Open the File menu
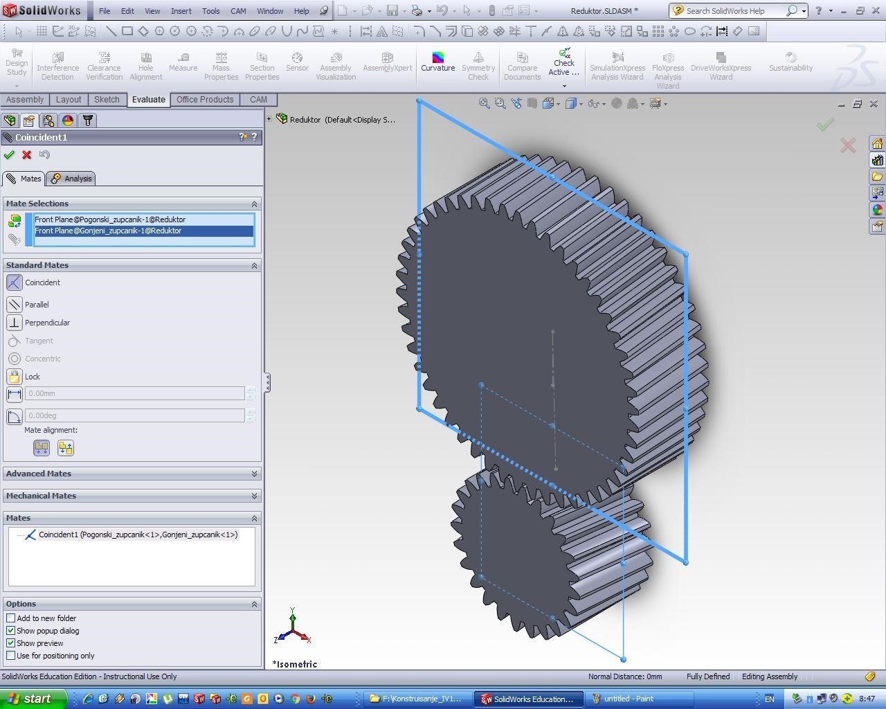 (105, 11)
